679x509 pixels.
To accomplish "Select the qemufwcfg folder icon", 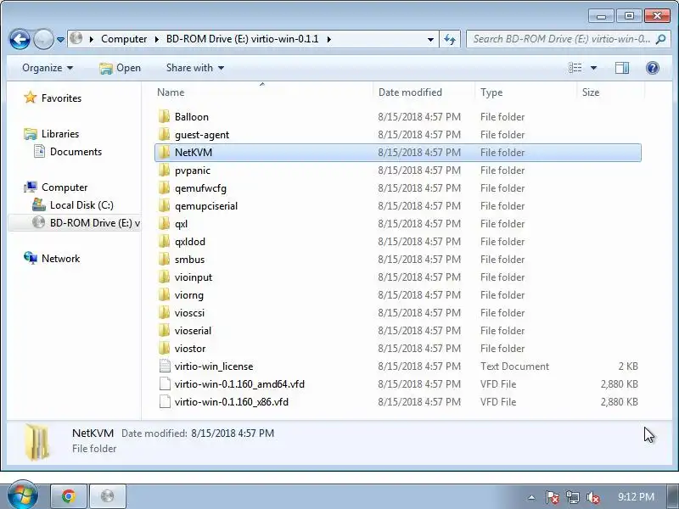I will point(164,187).
